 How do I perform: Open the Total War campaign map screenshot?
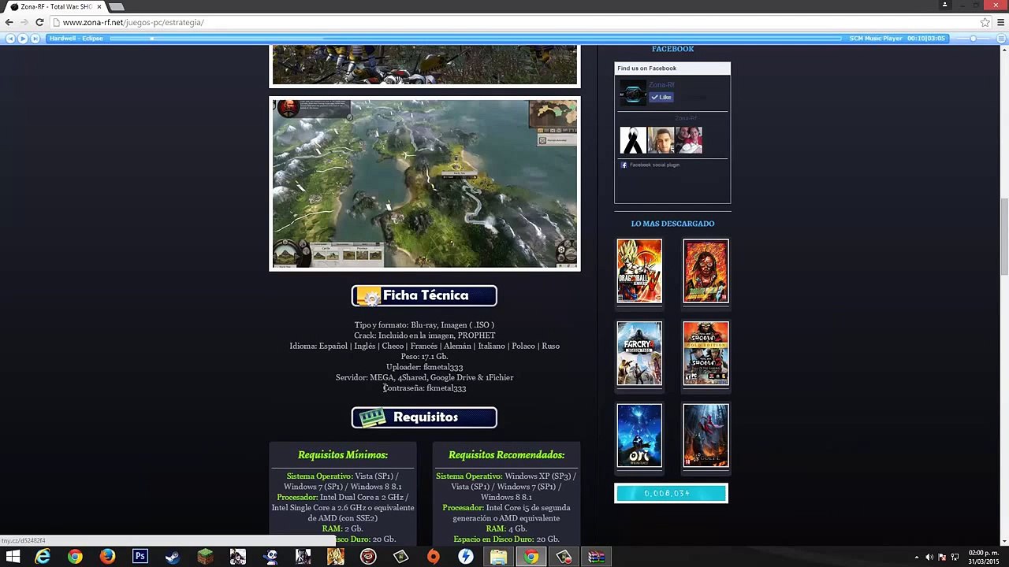click(425, 183)
